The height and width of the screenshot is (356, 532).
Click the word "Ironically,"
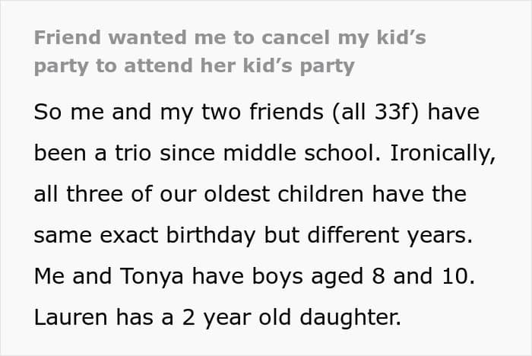pos(443,154)
